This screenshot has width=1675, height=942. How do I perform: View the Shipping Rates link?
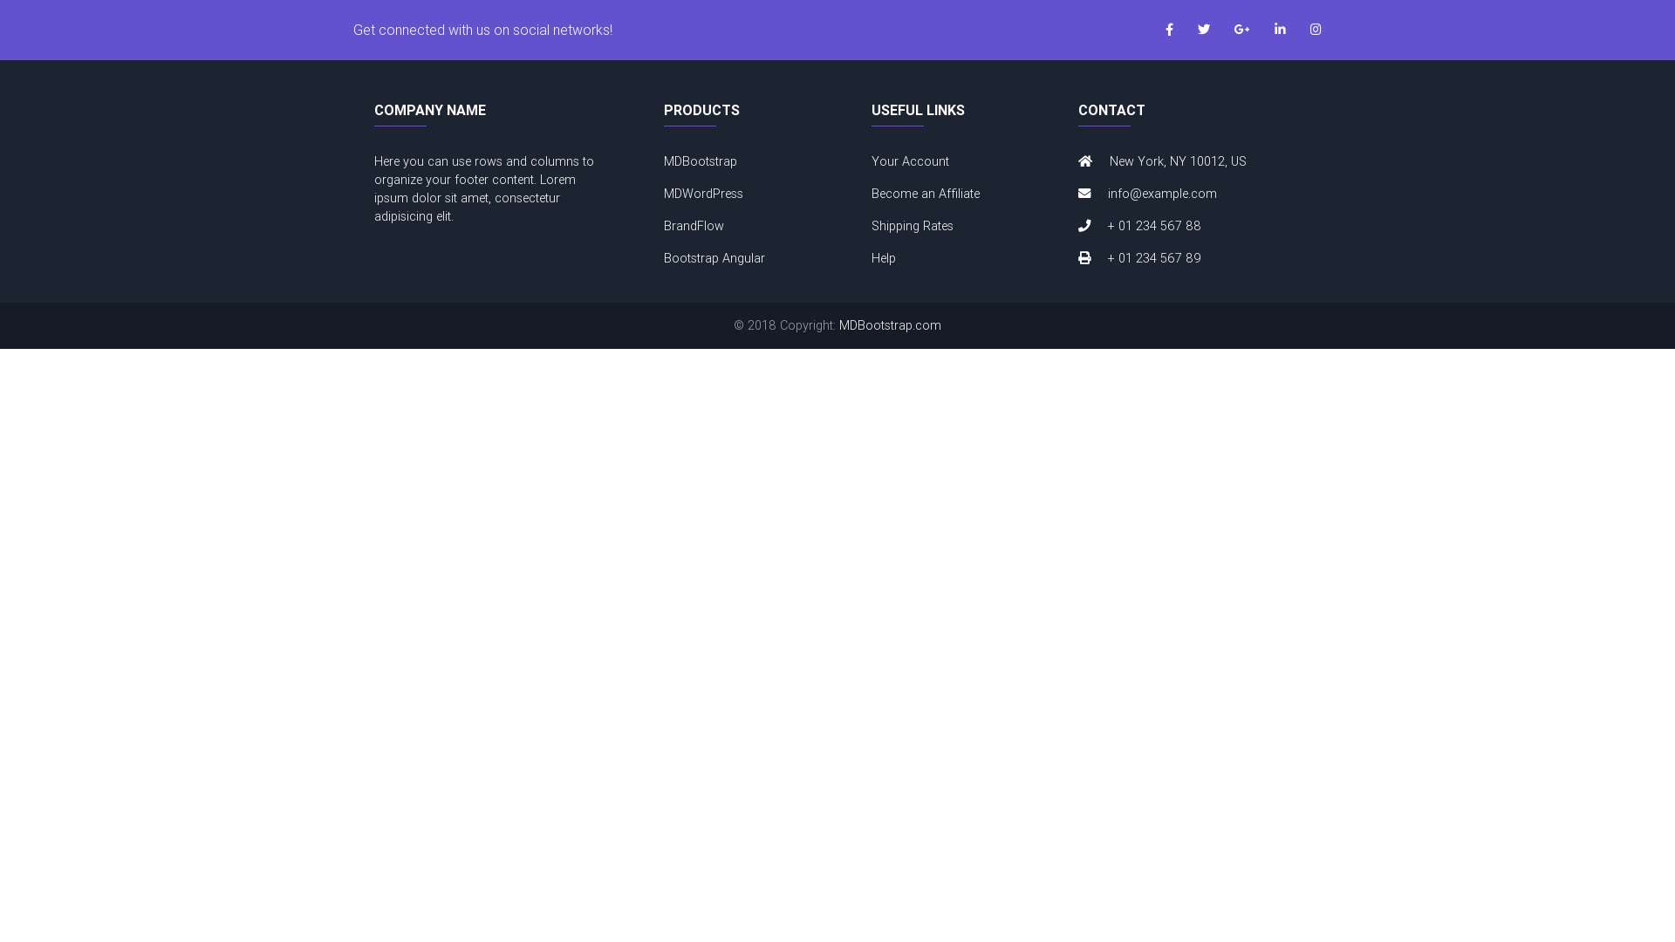point(912,226)
